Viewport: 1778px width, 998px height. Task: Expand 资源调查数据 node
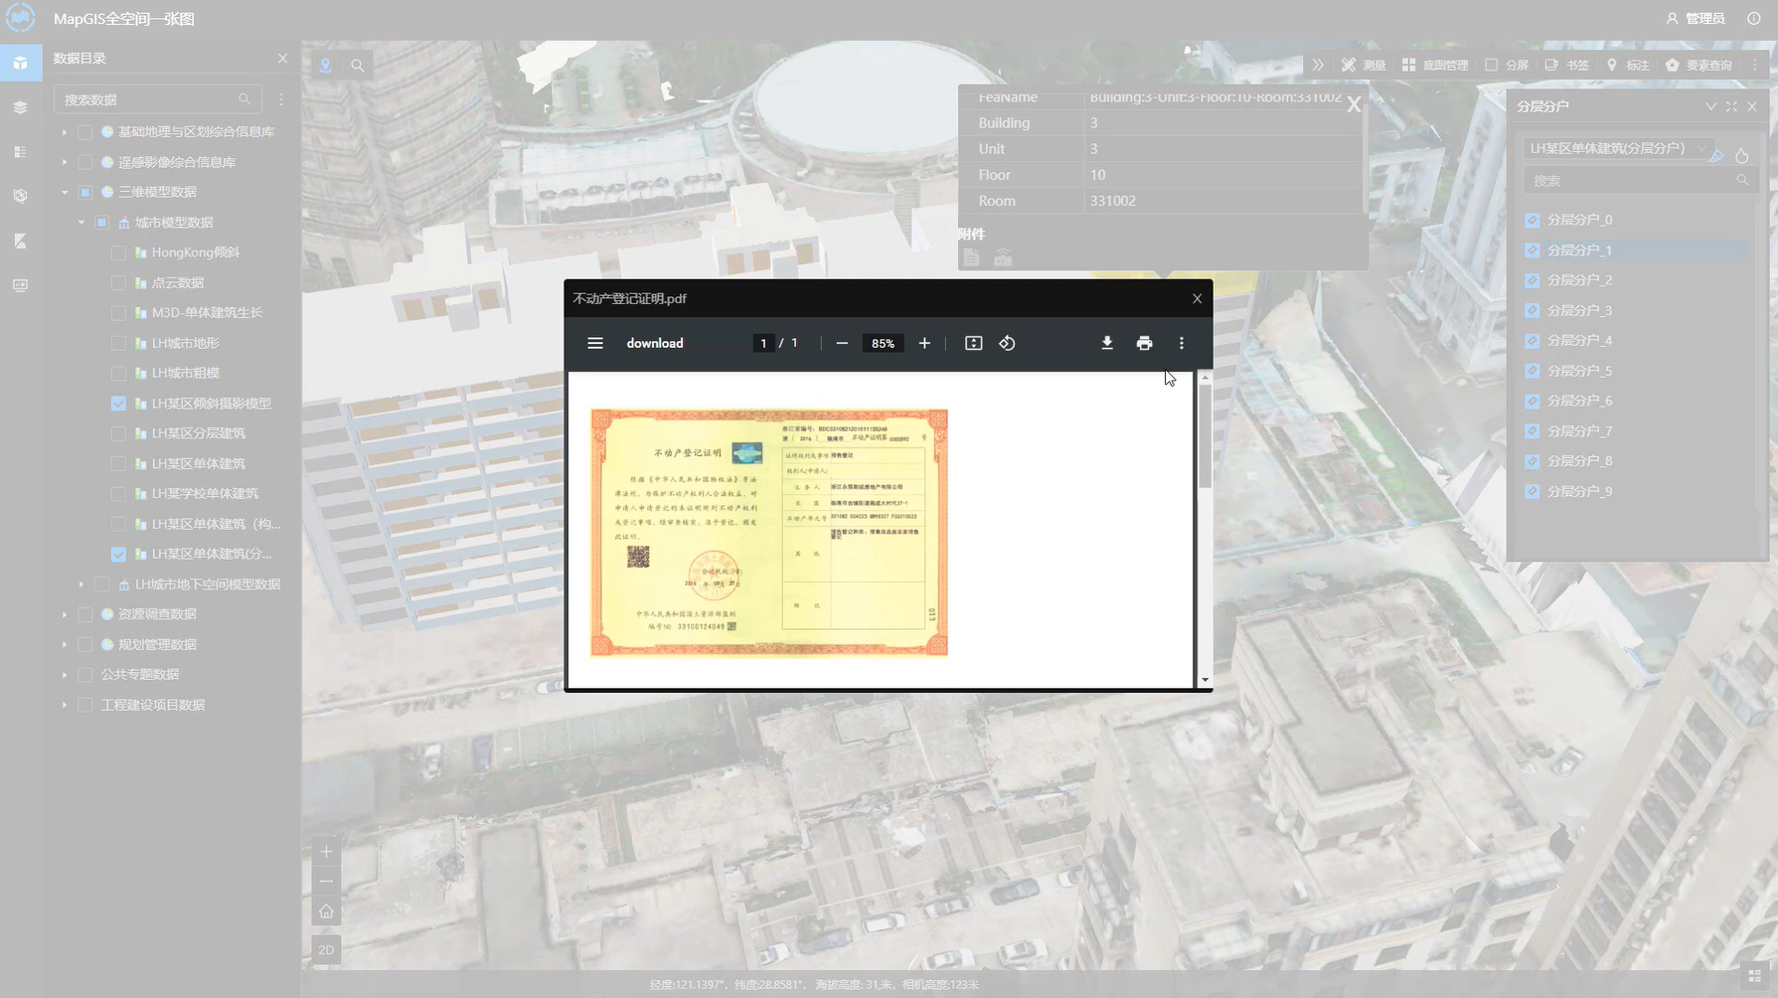(65, 614)
